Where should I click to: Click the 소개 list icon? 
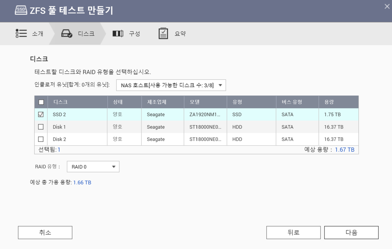tap(21, 33)
